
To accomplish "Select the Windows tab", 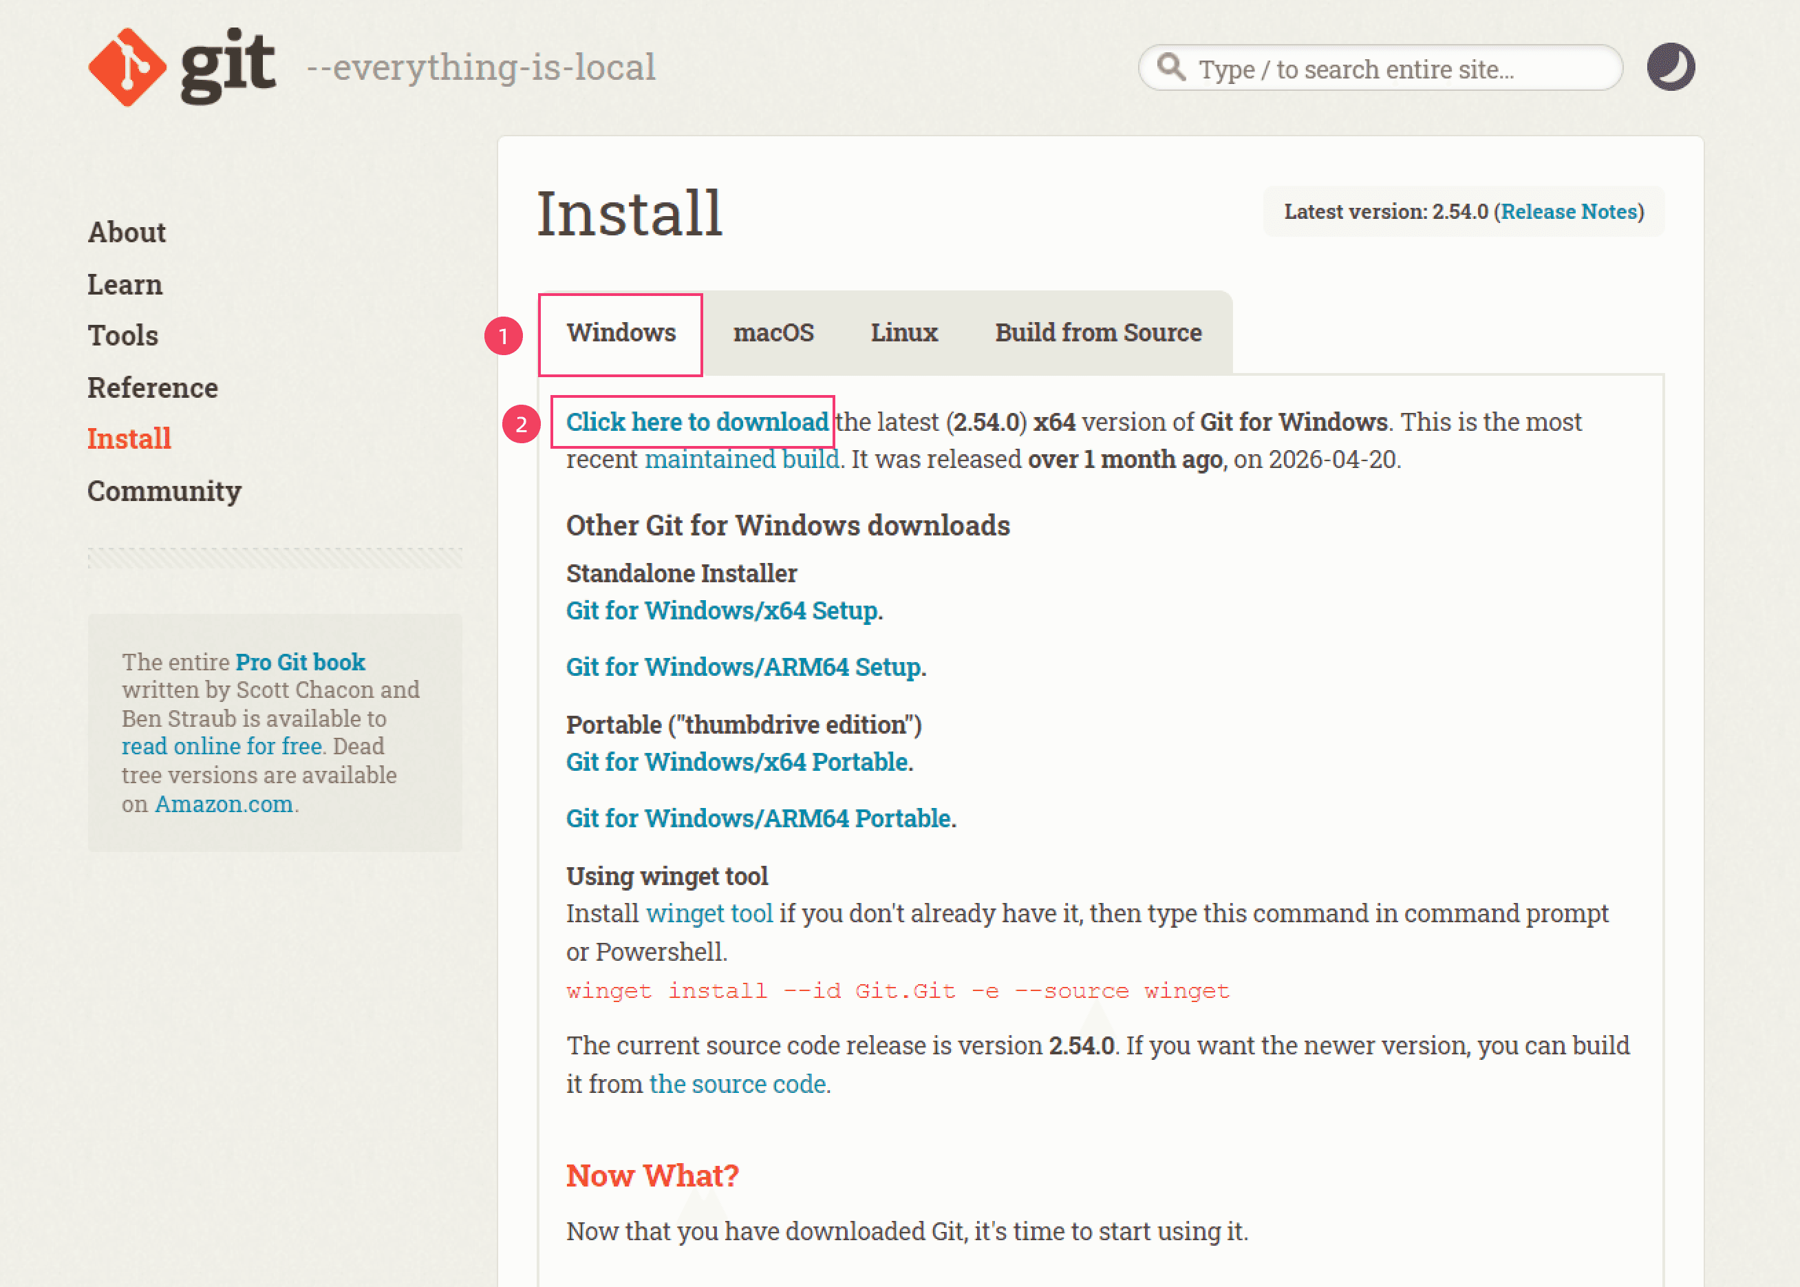I will coord(621,333).
